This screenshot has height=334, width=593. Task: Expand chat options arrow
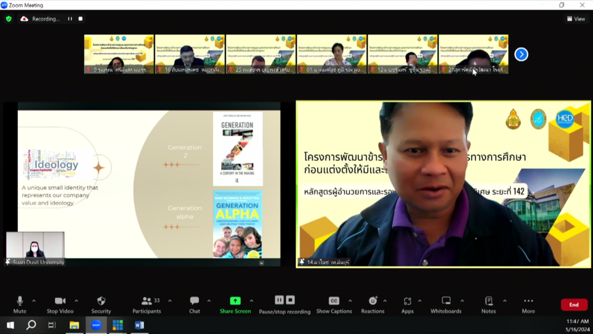pos(209,301)
